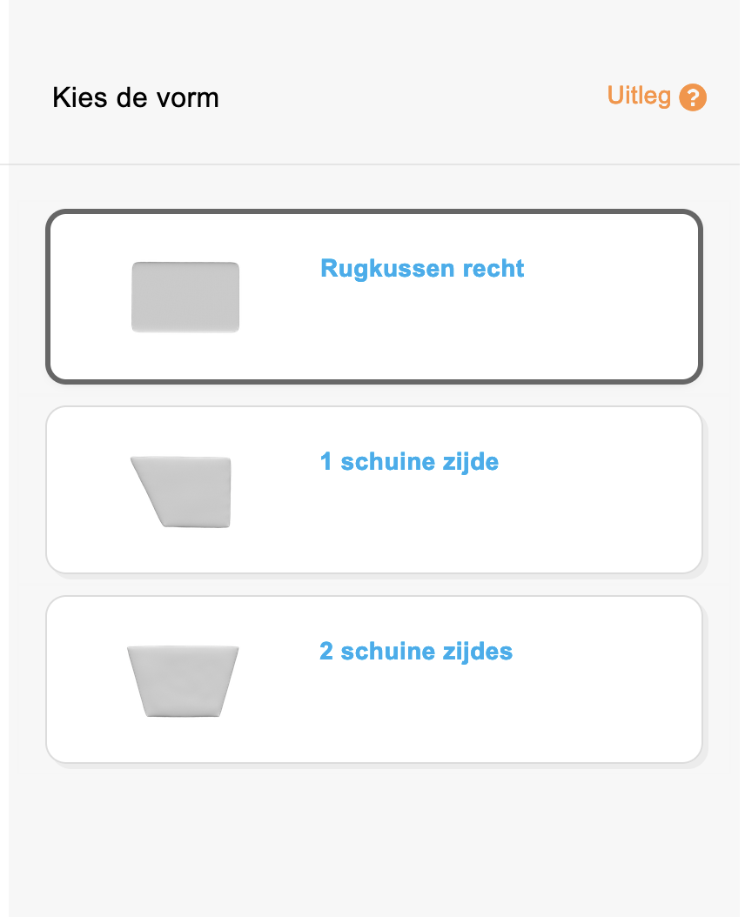Viewport: 745px width, 917px height.
Task: Tap the single-slant cushion shape icon
Action: pos(181,492)
